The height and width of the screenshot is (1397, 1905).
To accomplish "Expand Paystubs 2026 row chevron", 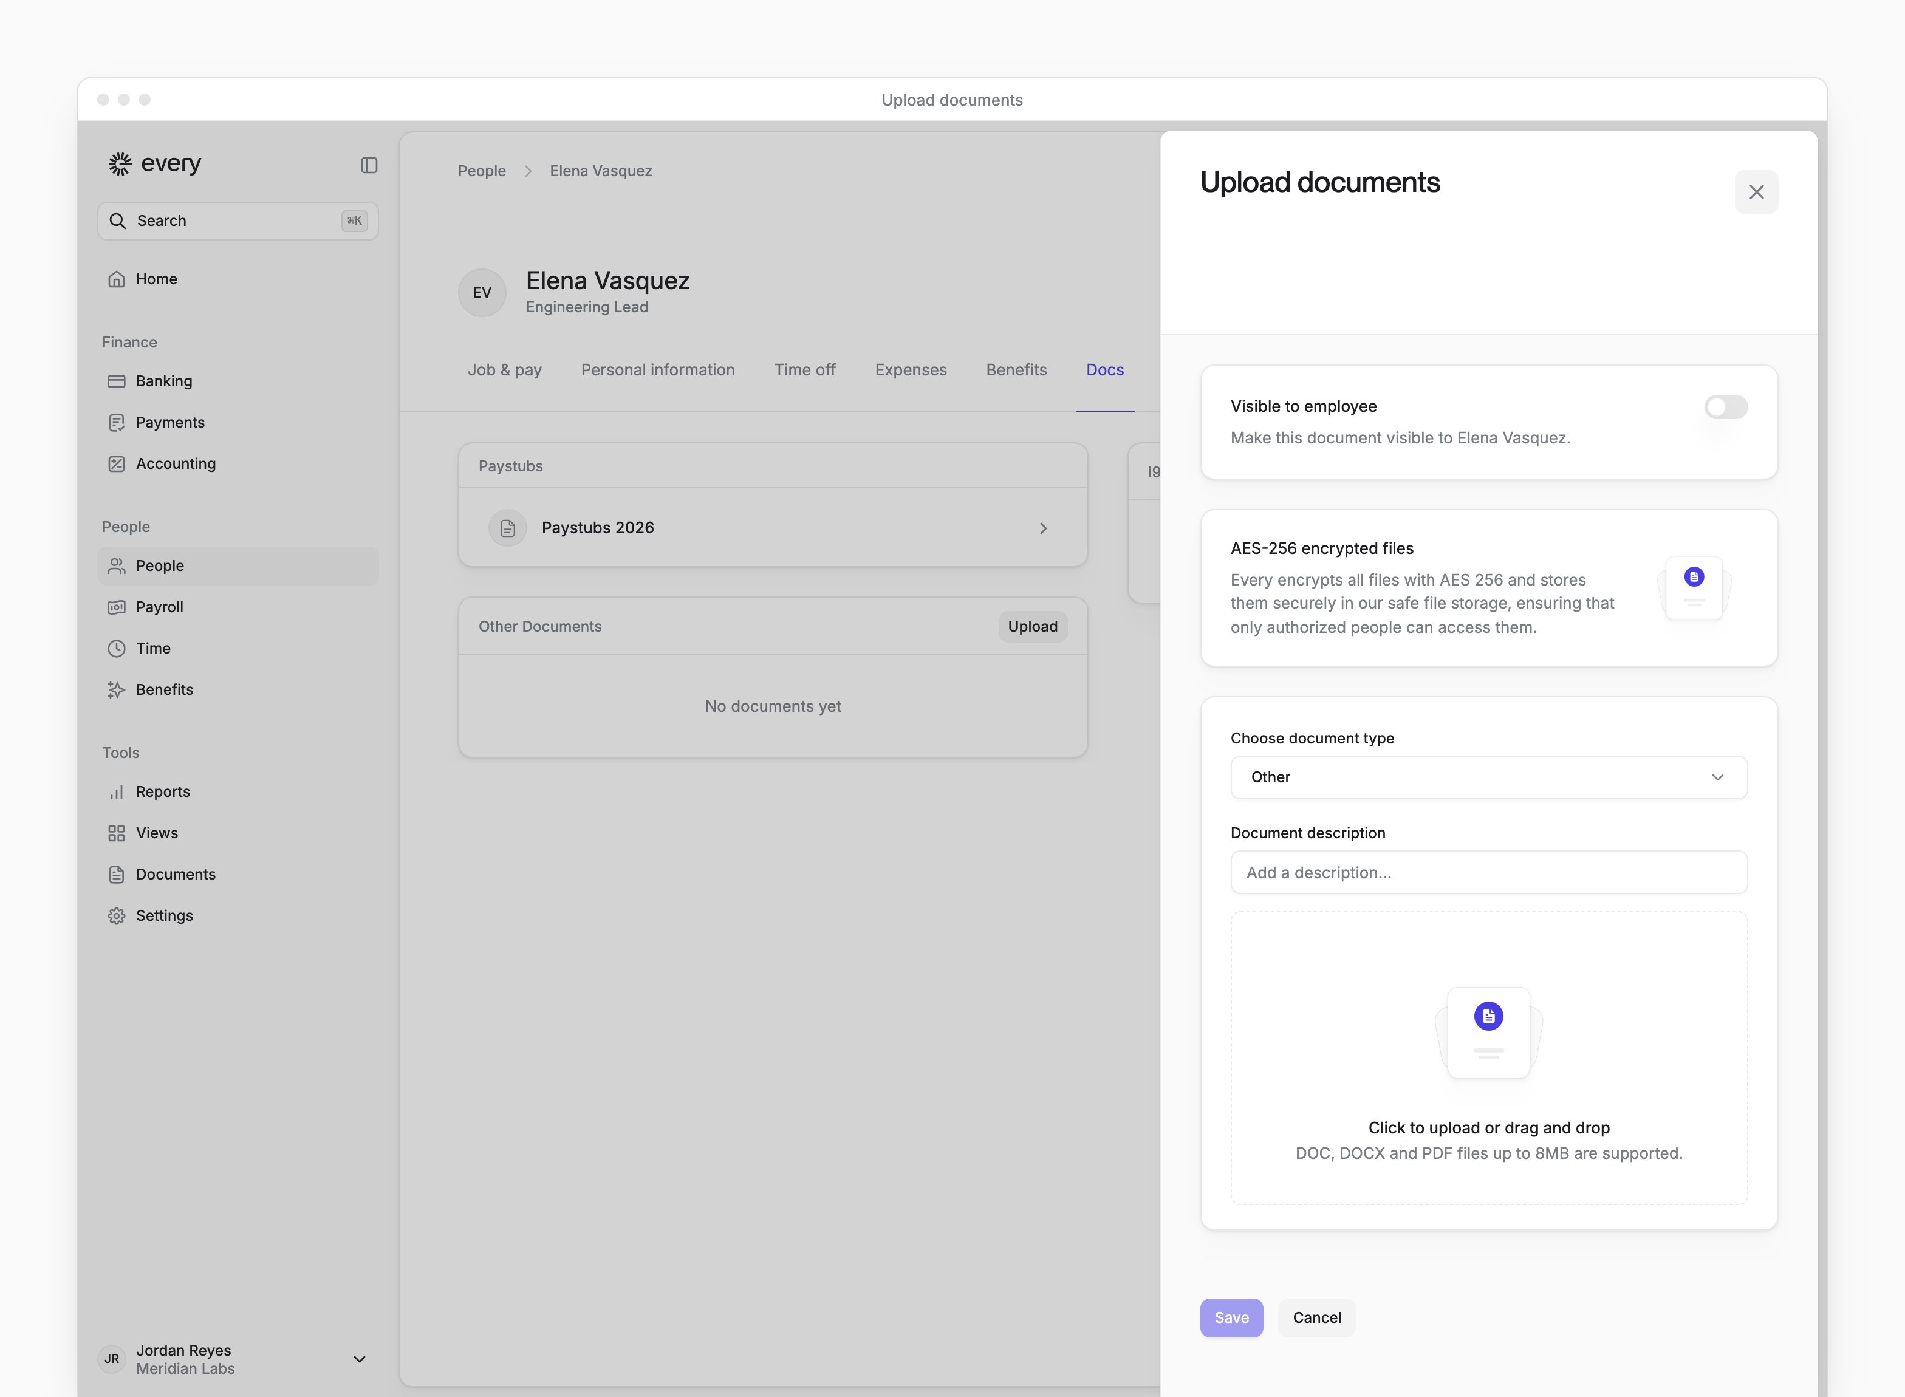I will click(1042, 528).
